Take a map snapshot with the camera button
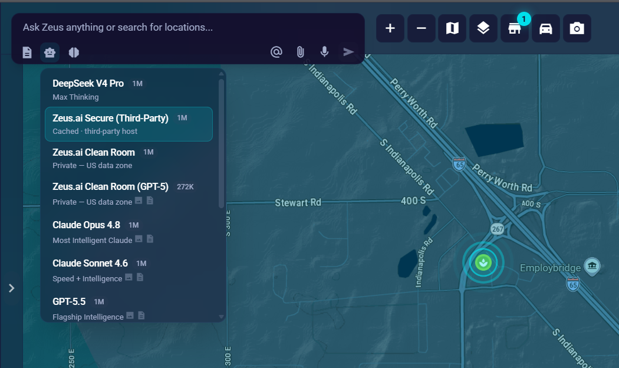Viewport: 619px width, 368px height. coord(577,28)
